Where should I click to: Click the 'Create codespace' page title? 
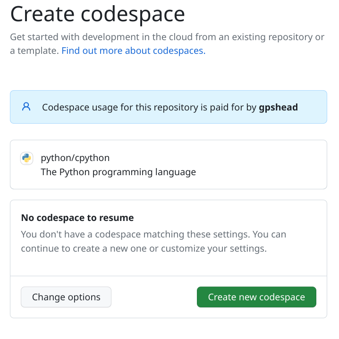click(98, 14)
